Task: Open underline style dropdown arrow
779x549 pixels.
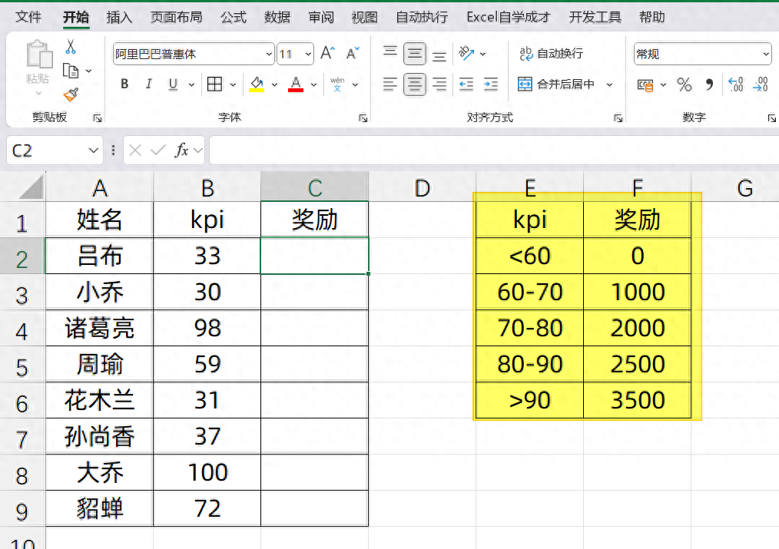Action: (191, 85)
